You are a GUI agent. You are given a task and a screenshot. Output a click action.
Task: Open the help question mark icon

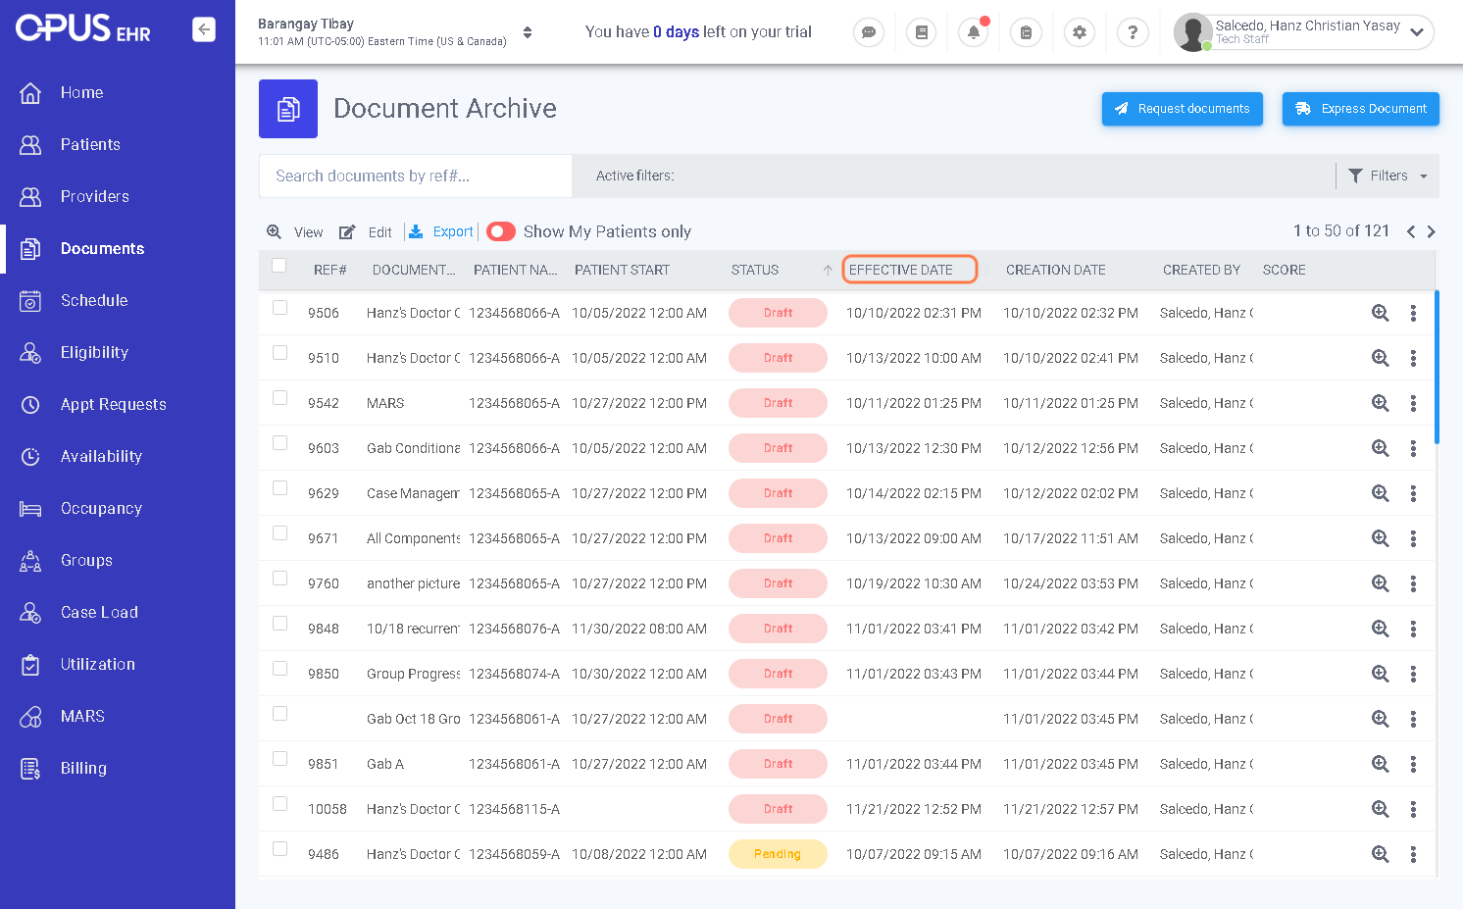(1133, 32)
